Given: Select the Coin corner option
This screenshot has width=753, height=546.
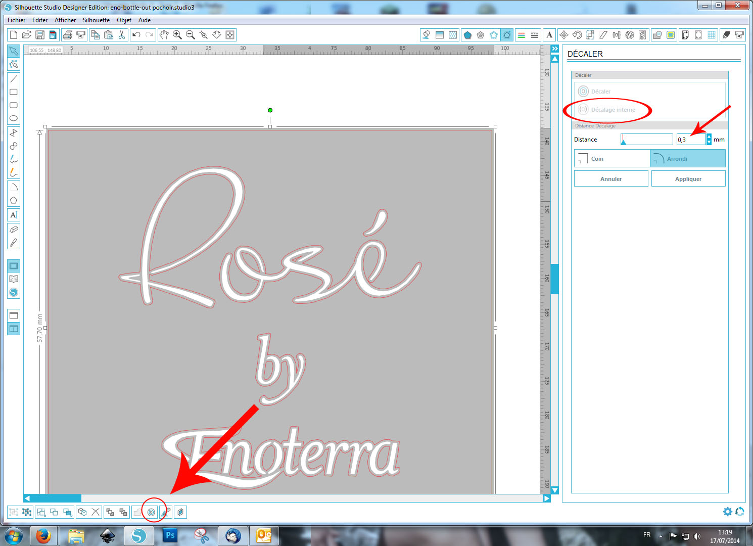Looking at the screenshot, I should coord(612,158).
